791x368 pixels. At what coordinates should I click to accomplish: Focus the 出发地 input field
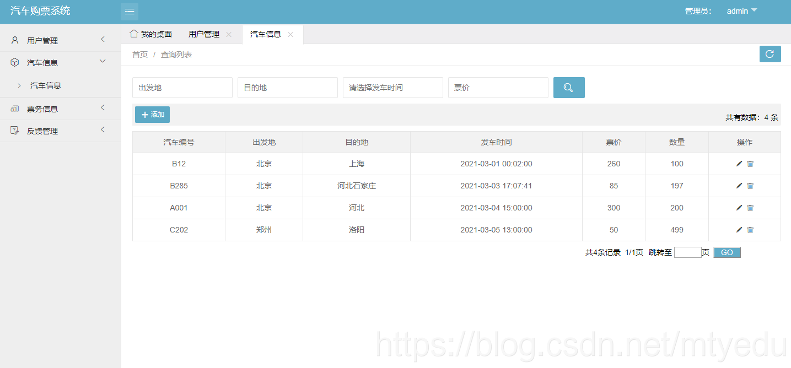click(182, 88)
